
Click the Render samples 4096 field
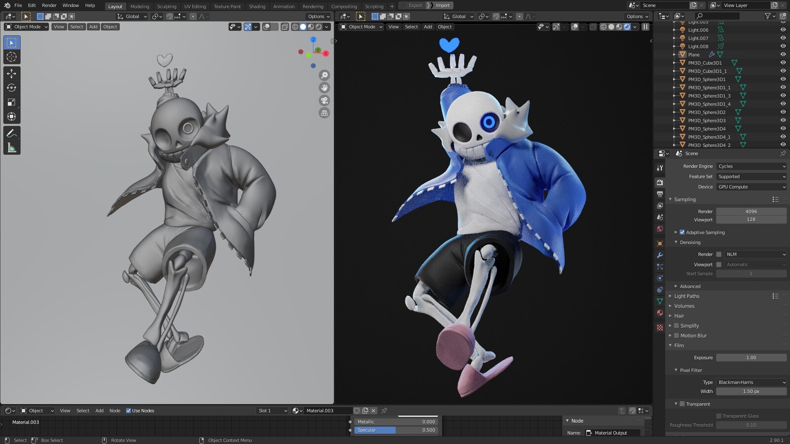click(751, 211)
